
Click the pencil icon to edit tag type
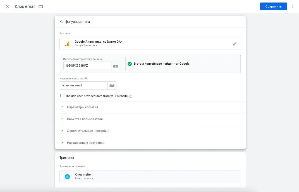coord(235,44)
